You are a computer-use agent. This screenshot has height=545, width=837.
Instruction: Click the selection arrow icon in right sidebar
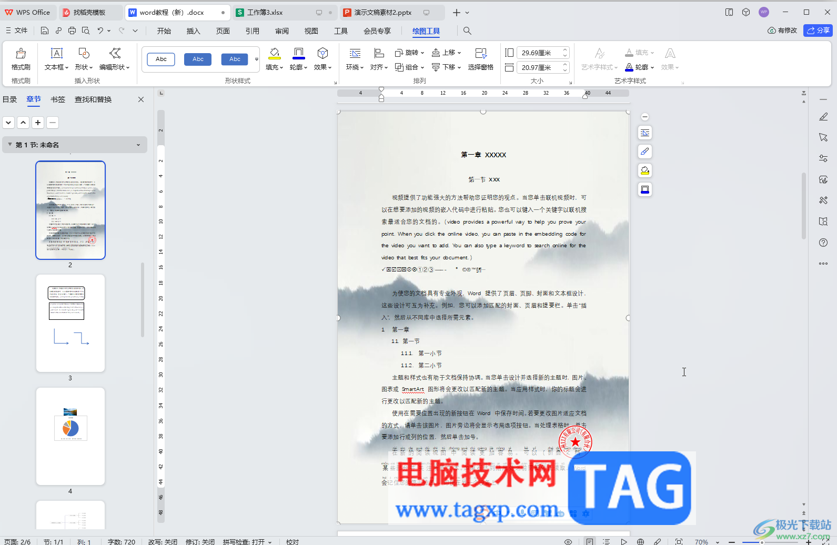[823, 137]
